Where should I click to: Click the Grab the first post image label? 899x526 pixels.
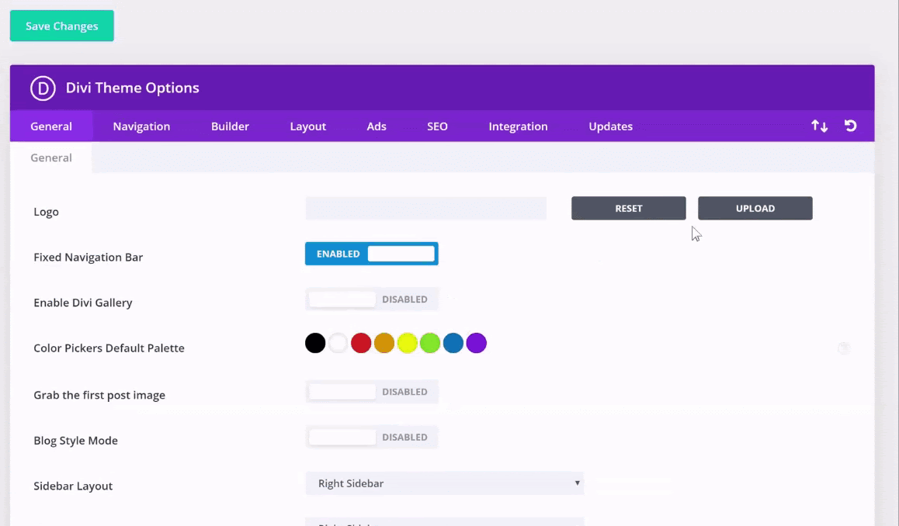99,396
